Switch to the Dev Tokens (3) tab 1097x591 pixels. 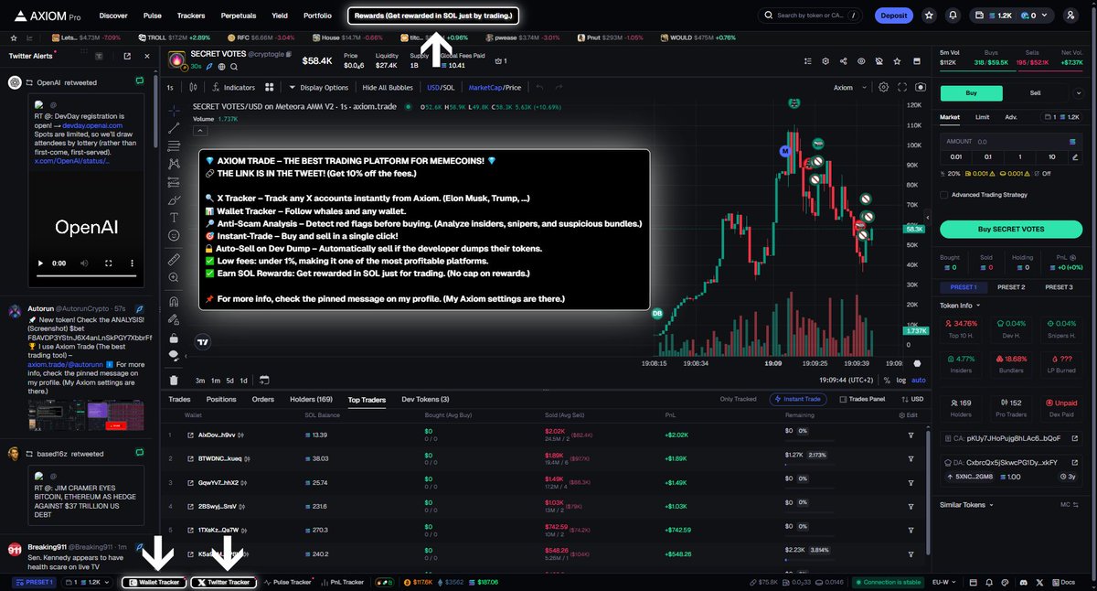(x=425, y=399)
